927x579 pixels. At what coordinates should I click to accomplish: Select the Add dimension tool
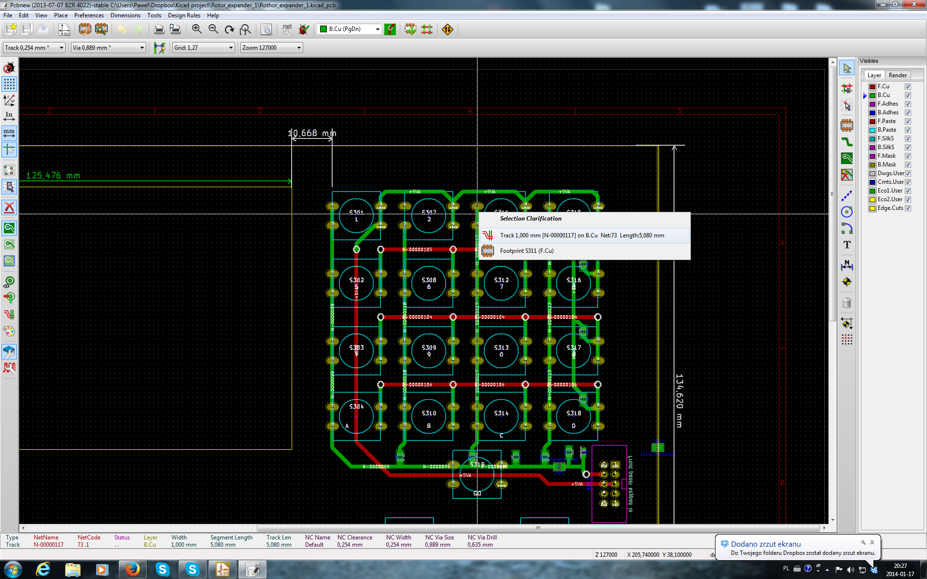[847, 265]
